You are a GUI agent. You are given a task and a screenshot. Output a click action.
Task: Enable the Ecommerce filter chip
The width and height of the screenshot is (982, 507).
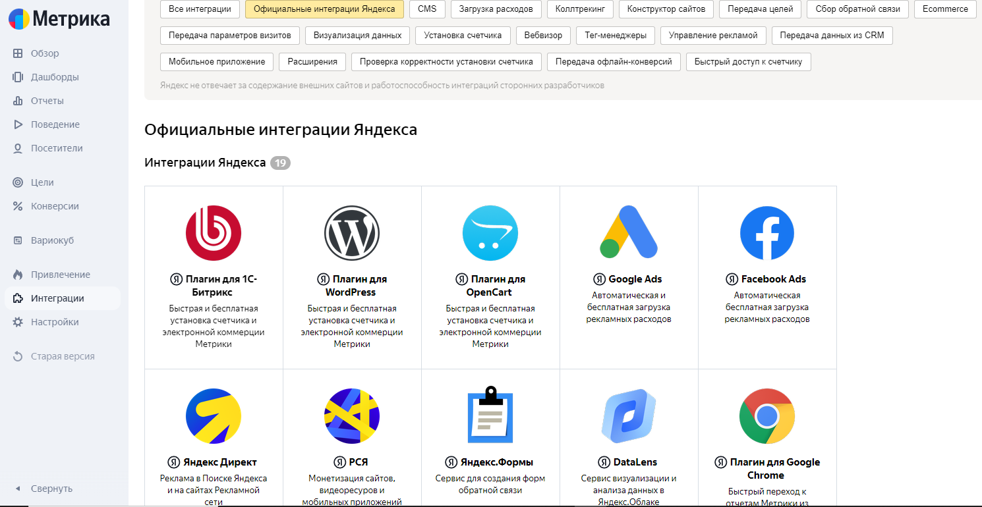pyautogui.click(x=945, y=9)
